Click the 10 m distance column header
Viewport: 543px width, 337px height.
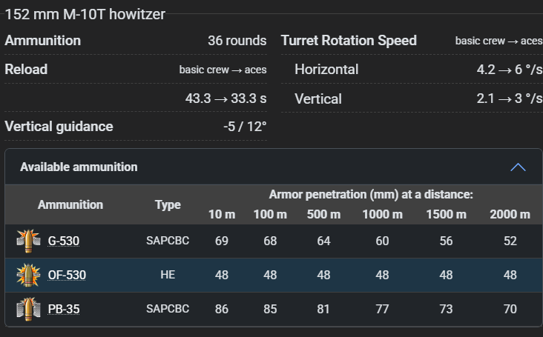click(222, 215)
